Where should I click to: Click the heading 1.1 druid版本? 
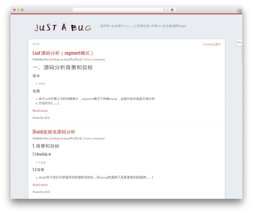pyautogui.click(x=42, y=154)
